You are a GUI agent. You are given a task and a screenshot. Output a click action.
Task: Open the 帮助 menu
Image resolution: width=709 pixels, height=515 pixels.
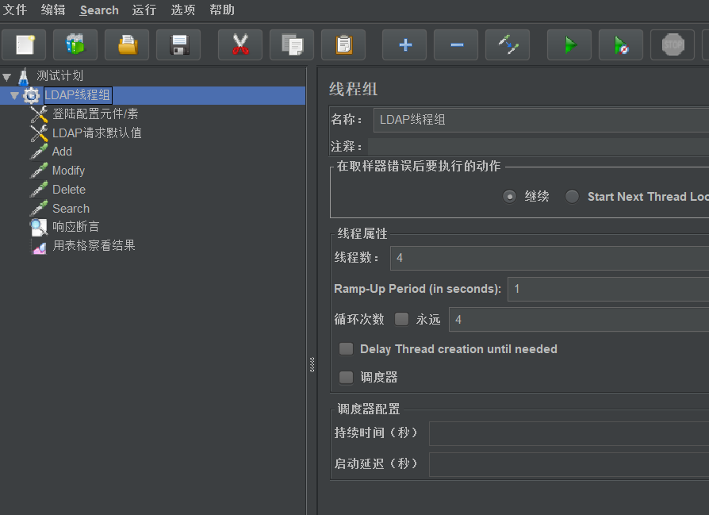pyautogui.click(x=222, y=10)
